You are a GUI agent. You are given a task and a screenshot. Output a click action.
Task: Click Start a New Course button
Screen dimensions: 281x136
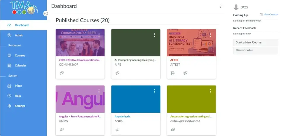(x=256, y=43)
